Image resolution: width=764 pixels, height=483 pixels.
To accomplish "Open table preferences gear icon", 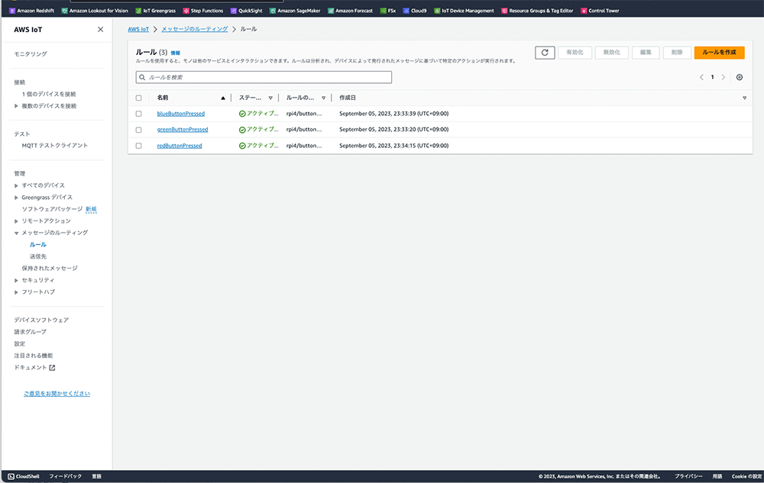I will 739,77.
